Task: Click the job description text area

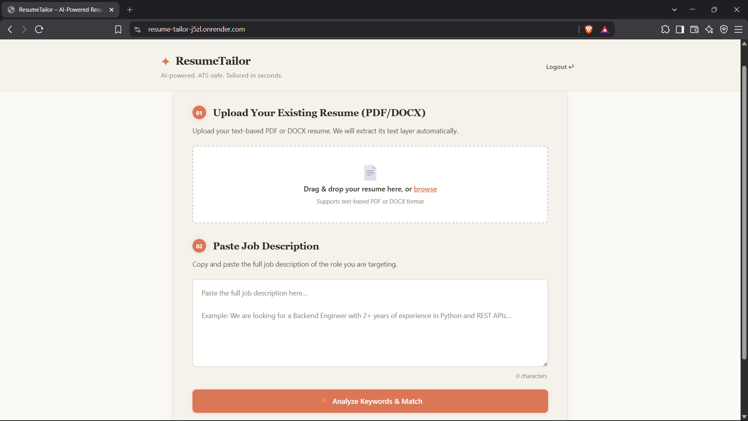Action: [x=370, y=323]
